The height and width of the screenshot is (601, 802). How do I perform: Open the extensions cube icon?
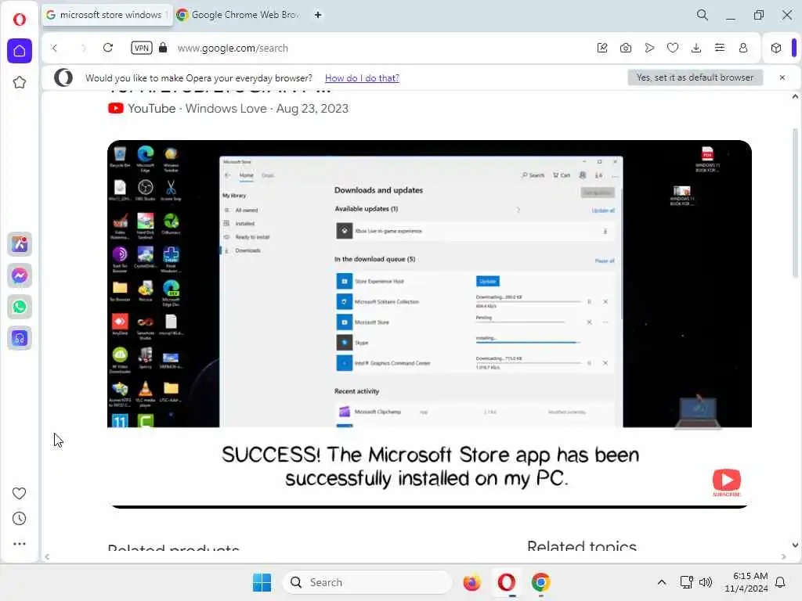coord(776,48)
